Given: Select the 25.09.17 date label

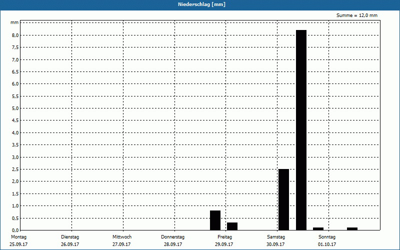Looking at the screenshot, I should pyautogui.click(x=18, y=244).
